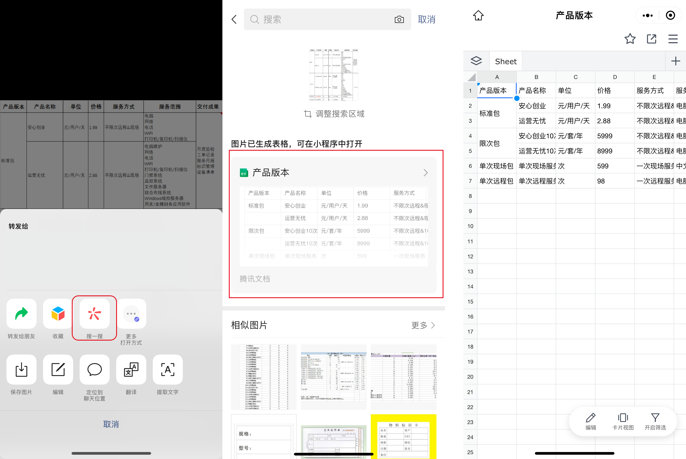Viewport: 686px width, 459px height.
Task: Open the hamburger menu in spreadsheet
Action: [673, 39]
